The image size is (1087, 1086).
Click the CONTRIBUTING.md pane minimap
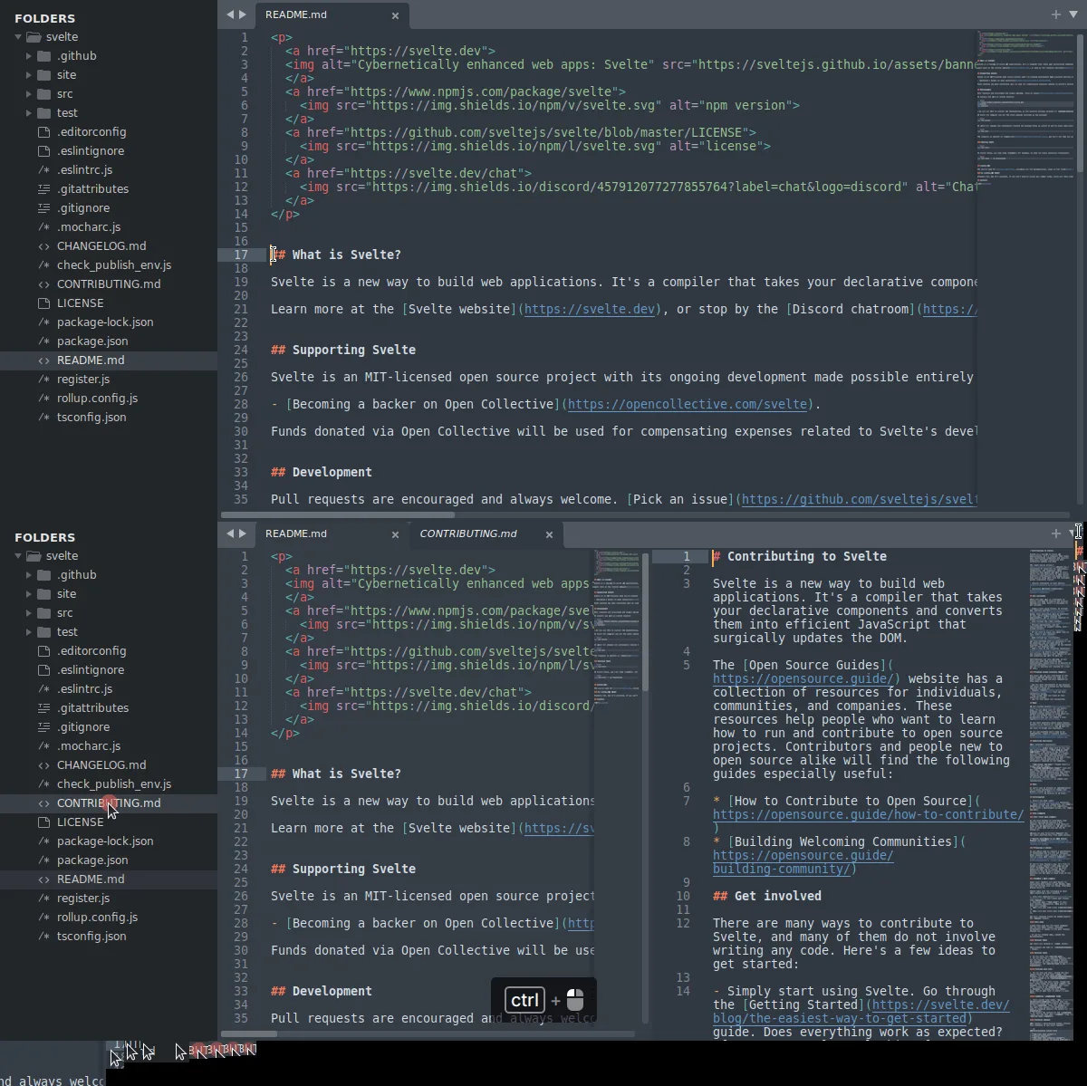pyautogui.click(x=1050, y=793)
